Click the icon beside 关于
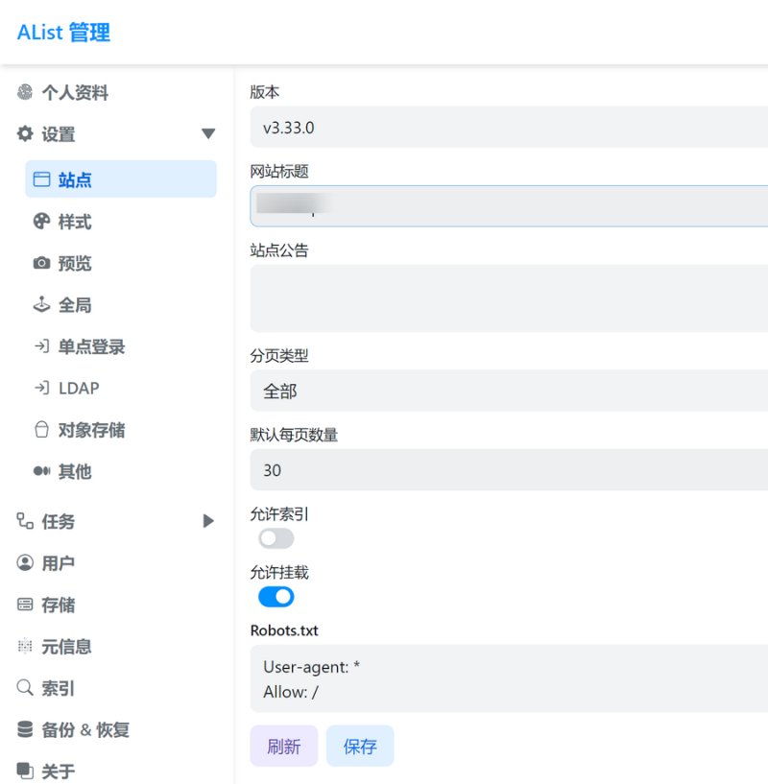The height and width of the screenshot is (784, 768). click(25, 771)
